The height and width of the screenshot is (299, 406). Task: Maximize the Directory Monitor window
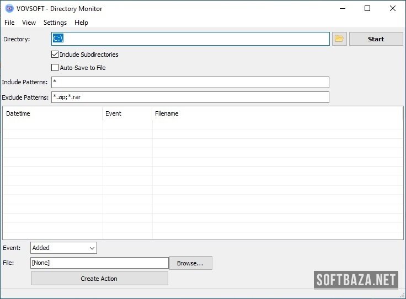coord(367,8)
